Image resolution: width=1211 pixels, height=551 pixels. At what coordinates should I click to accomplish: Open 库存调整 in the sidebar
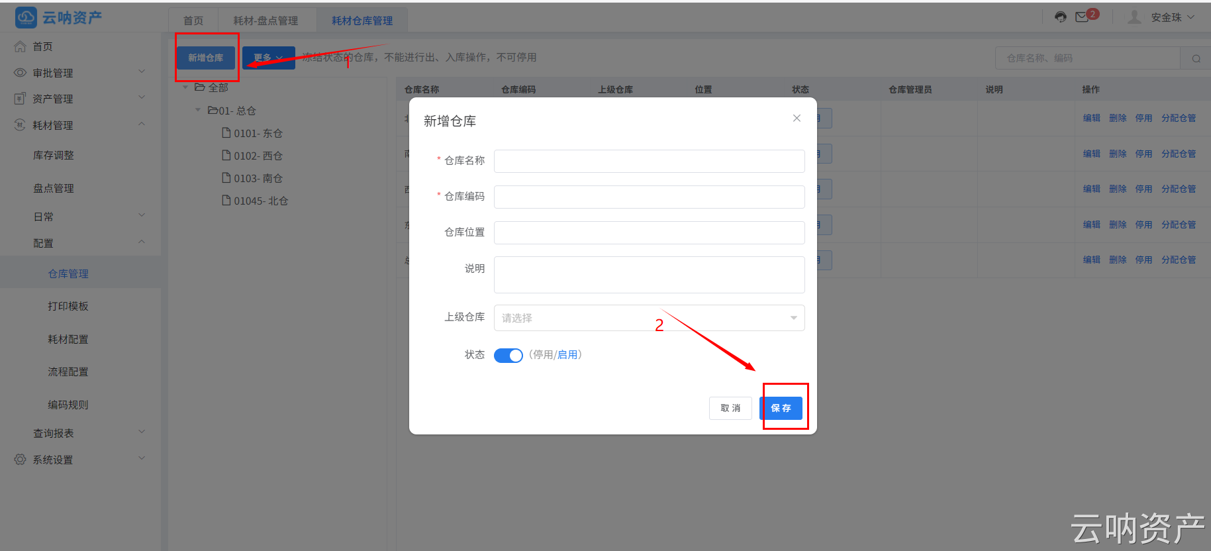coord(54,155)
